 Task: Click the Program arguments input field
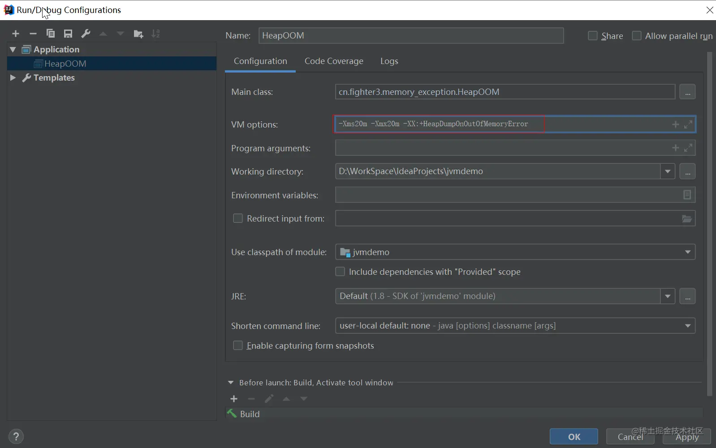pyautogui.click(x=502, y=148)
